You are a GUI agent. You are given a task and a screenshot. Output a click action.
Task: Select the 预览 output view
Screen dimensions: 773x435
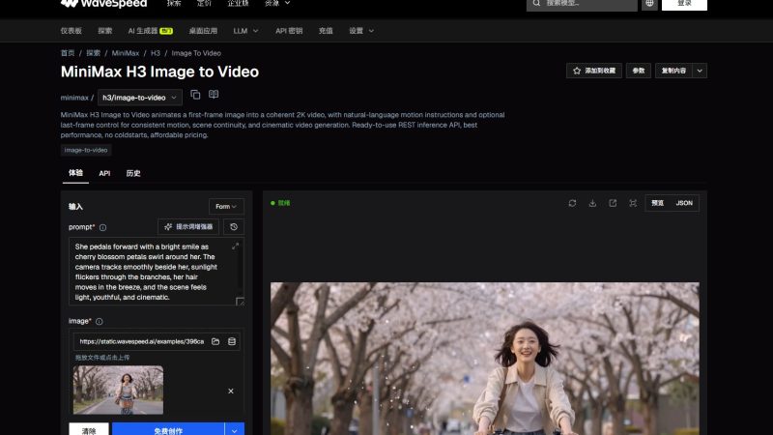click(x=657, y=203)
